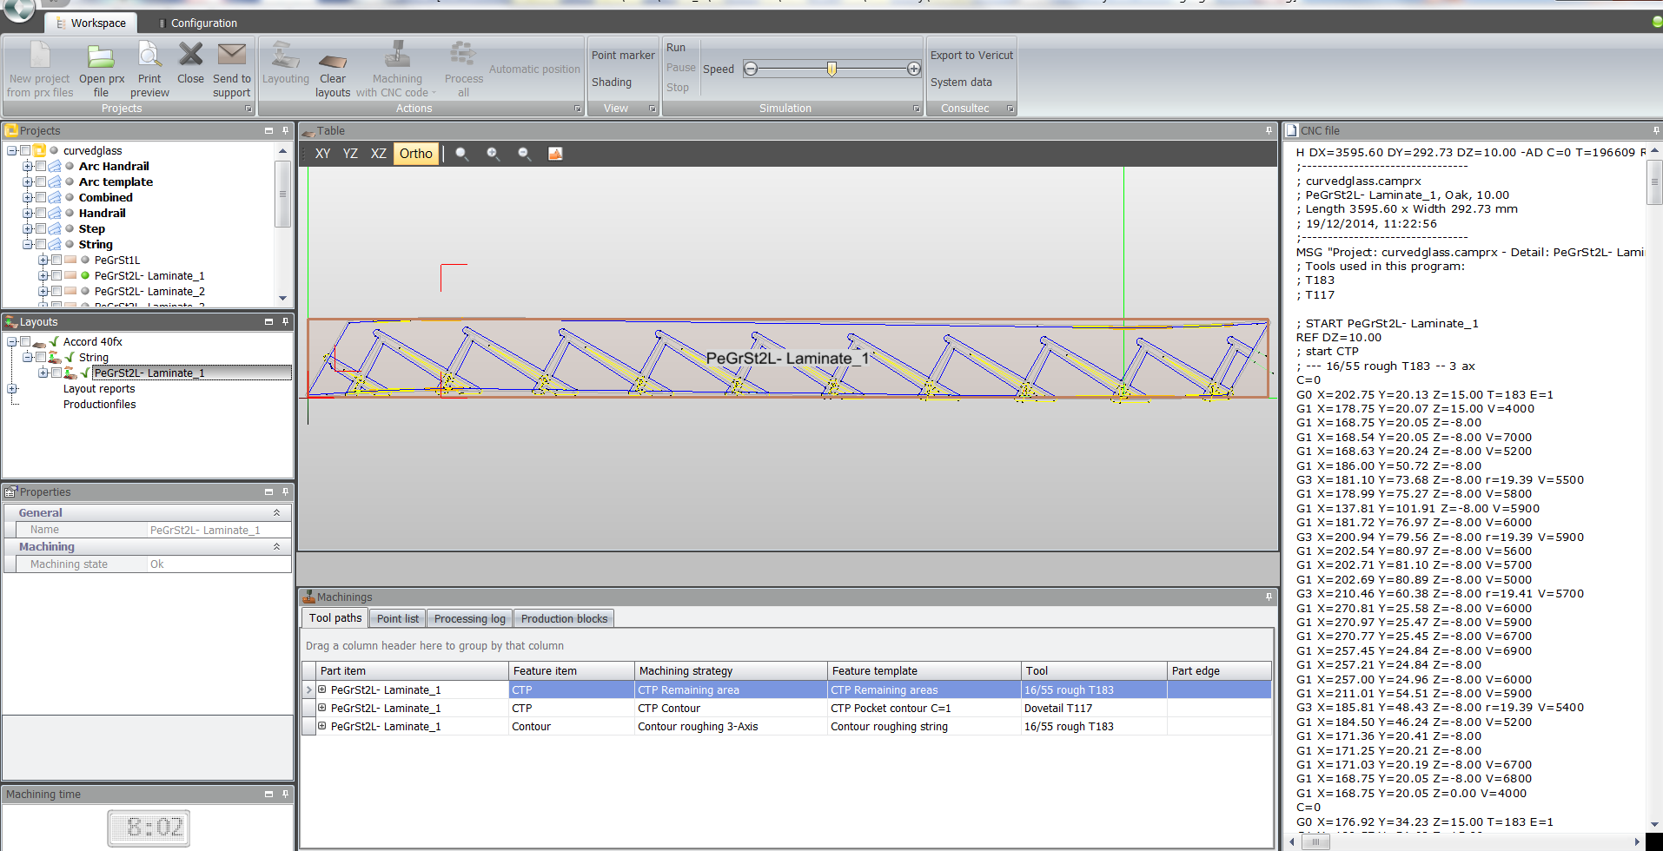Click the Export to Vericut button
Image resolution: width=1663 pixels, height=851 pixels.
971,55
